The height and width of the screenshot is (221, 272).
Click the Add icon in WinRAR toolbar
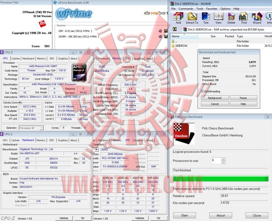[x=178, y=18]
